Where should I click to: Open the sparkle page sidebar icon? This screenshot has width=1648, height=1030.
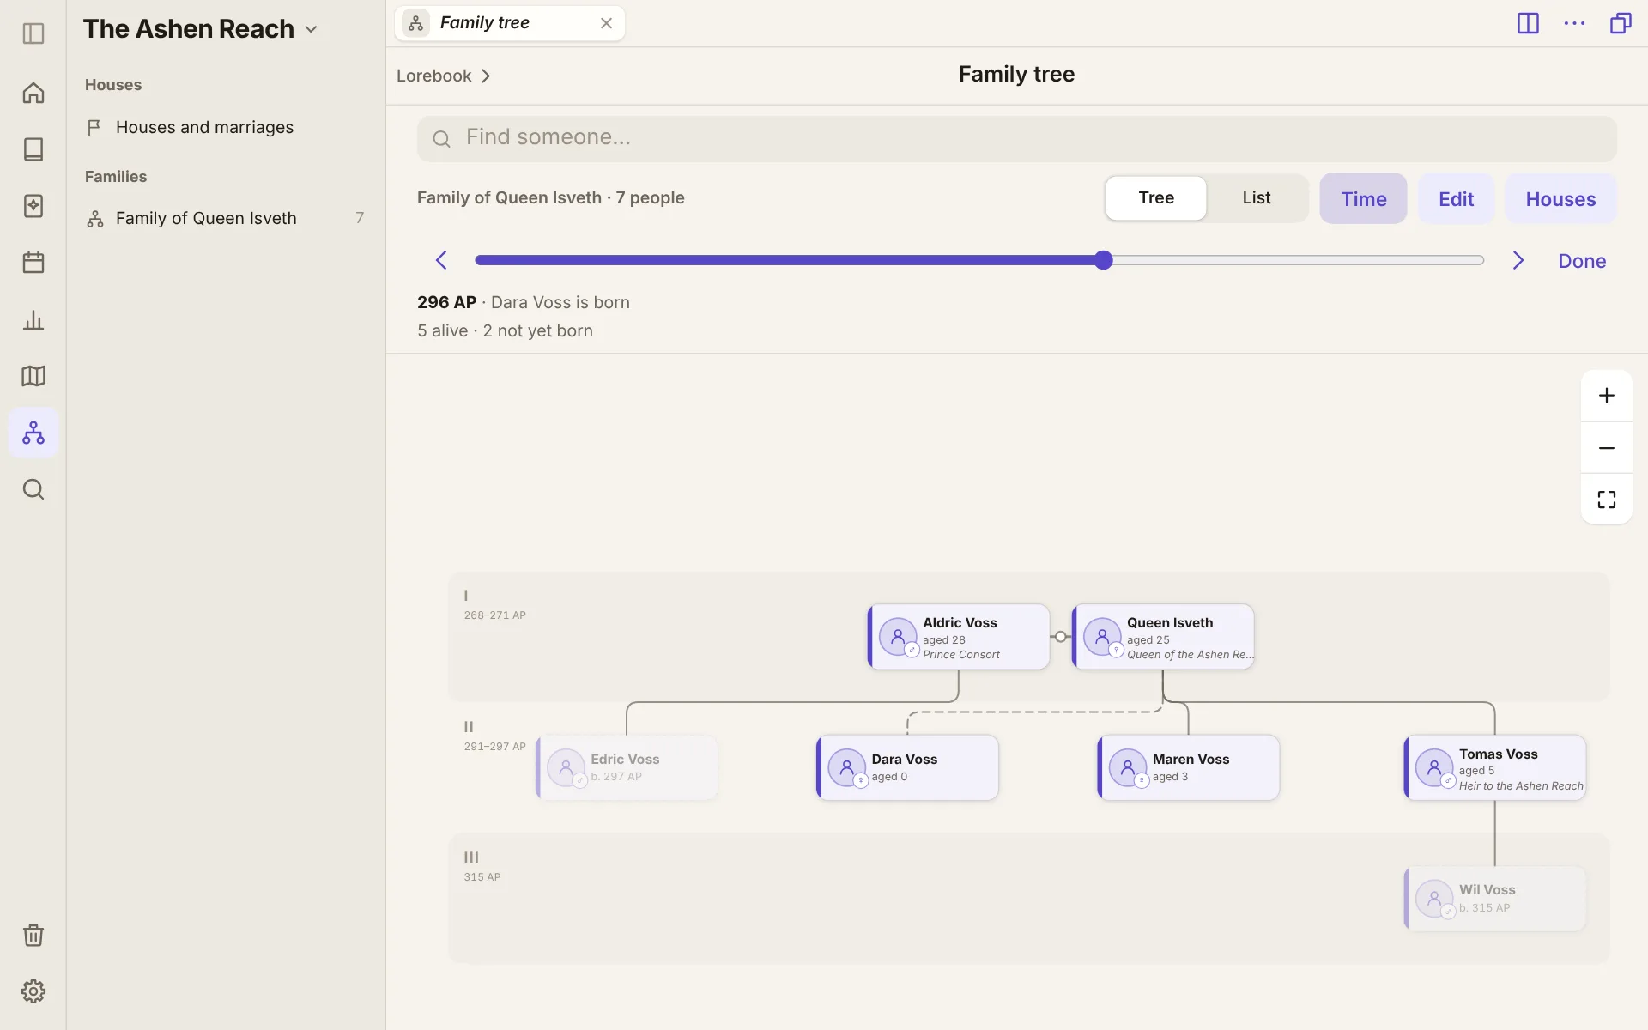(33, 206)
